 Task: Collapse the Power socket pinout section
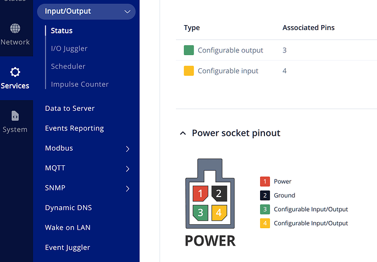[183, 133]
